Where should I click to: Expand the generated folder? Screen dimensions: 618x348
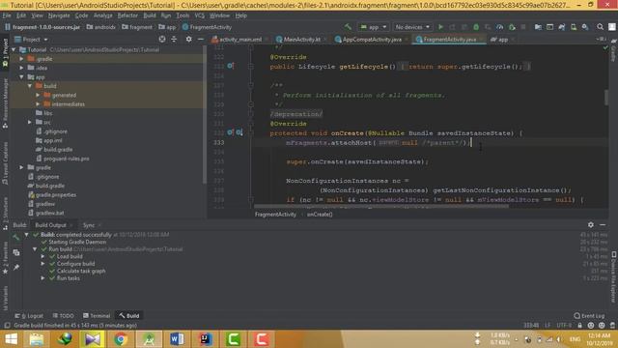point(39,95)
